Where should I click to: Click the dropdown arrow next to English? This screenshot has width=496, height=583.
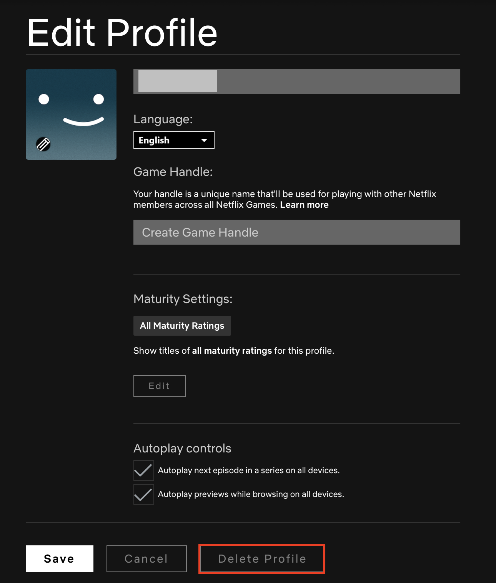204,140
